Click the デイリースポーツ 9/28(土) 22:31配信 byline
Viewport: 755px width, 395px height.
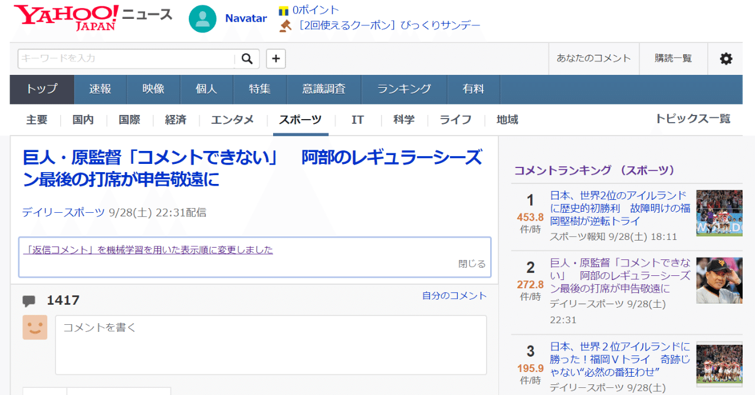click(114, 213)
